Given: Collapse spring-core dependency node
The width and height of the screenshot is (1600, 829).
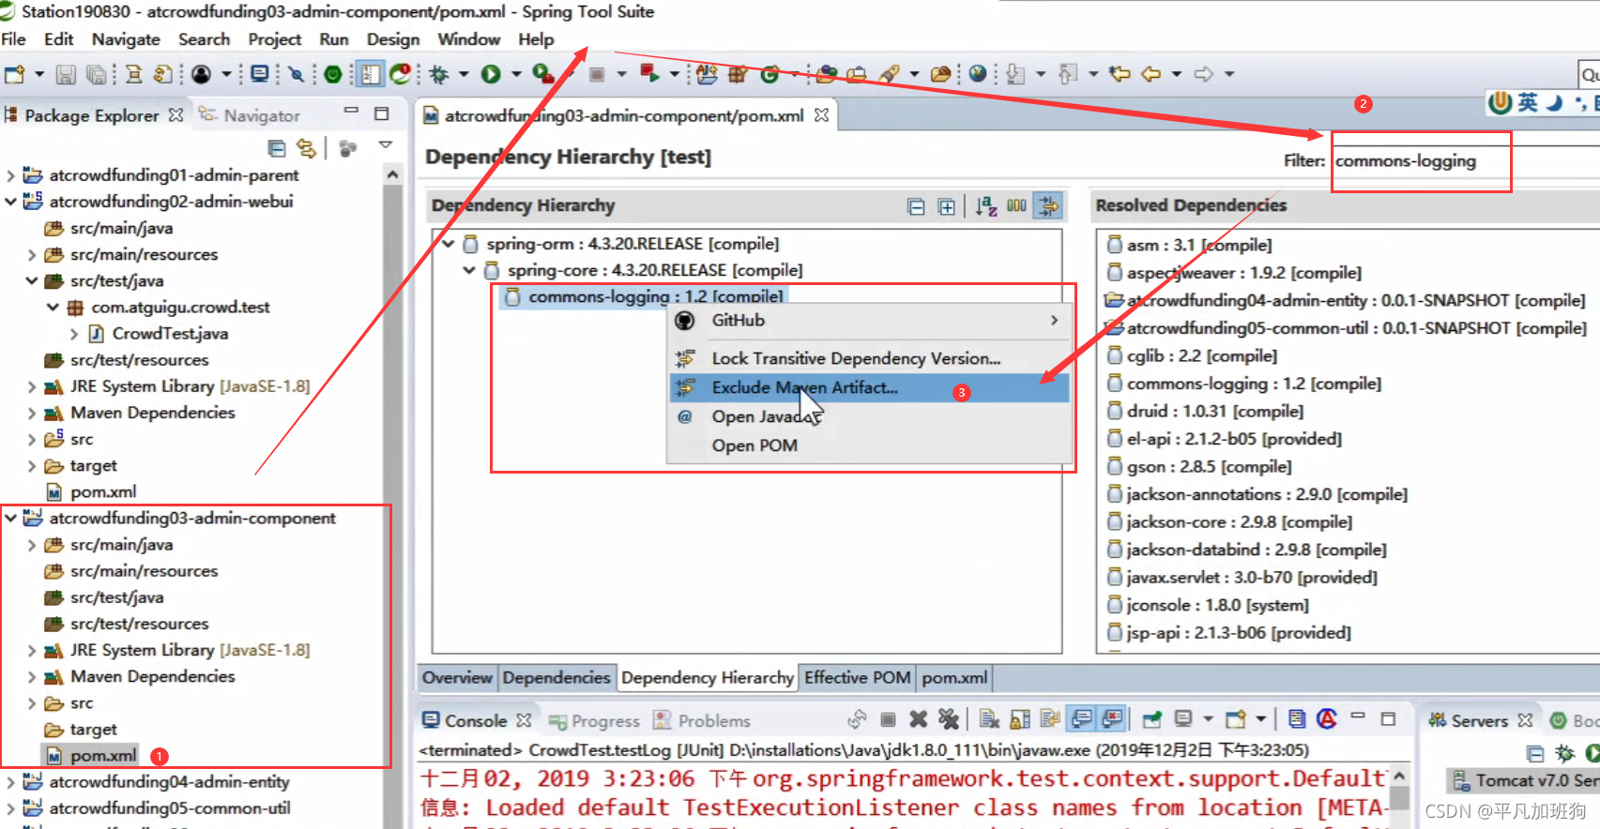Looking at the screenshot, I should pos(469,270).
